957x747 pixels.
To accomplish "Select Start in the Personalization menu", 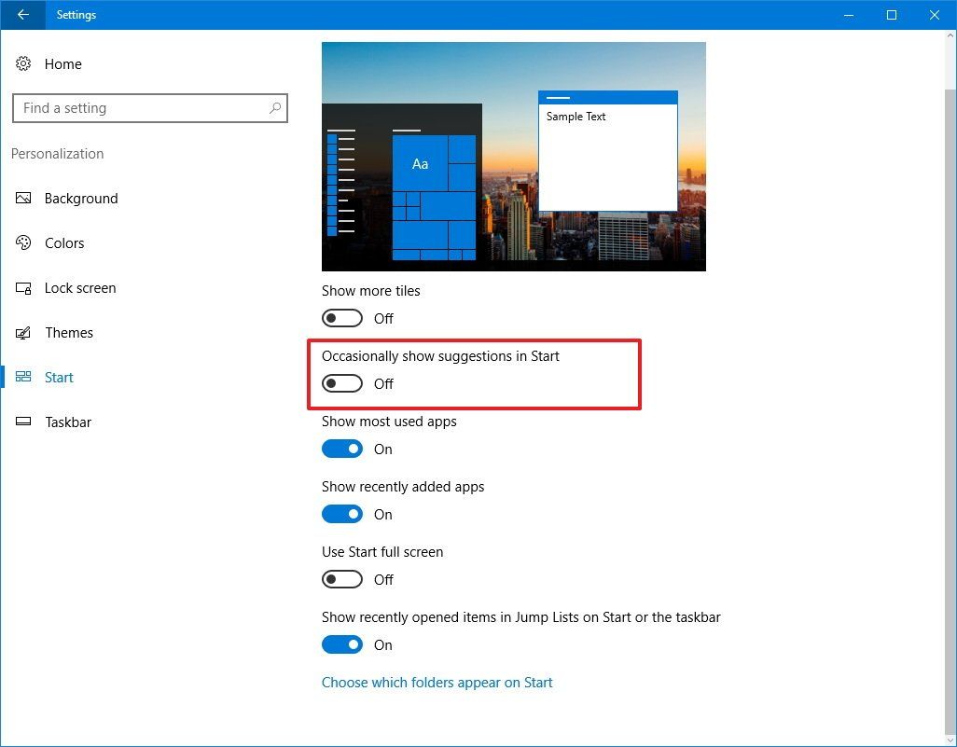I will coord(58,377).
